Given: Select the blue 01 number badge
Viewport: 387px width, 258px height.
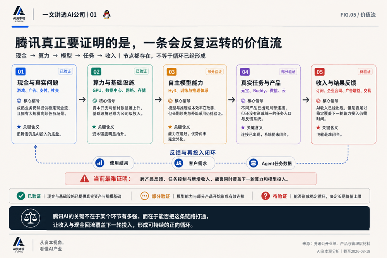Looking at the screenshot, I should tap(21, 72).
